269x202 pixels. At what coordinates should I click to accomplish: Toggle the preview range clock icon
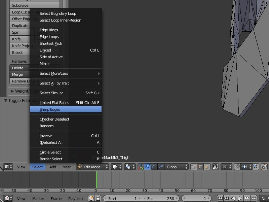[x=91, y=198]
